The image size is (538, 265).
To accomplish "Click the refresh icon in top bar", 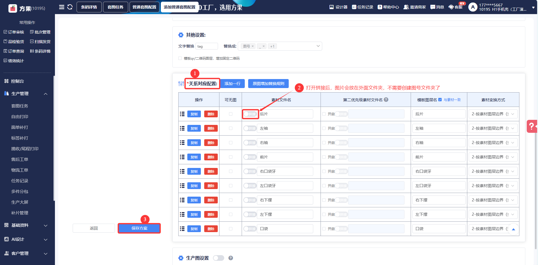I will point(70,7).
